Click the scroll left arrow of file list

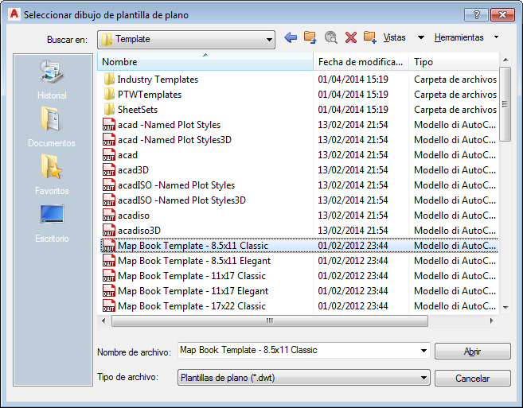[103, 321]
